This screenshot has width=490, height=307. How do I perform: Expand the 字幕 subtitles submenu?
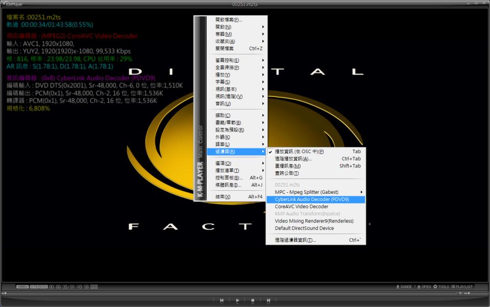tap(222, 82)
